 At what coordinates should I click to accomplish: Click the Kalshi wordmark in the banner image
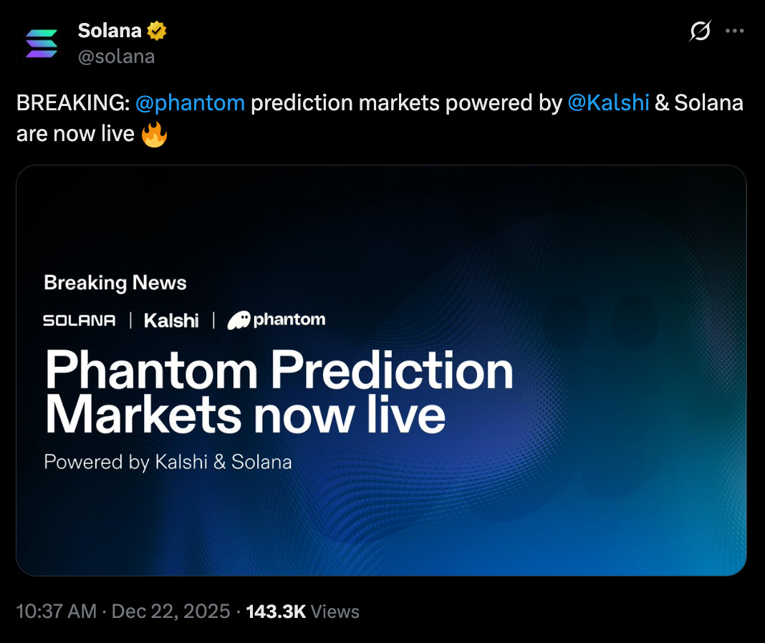tap(170, 320)
